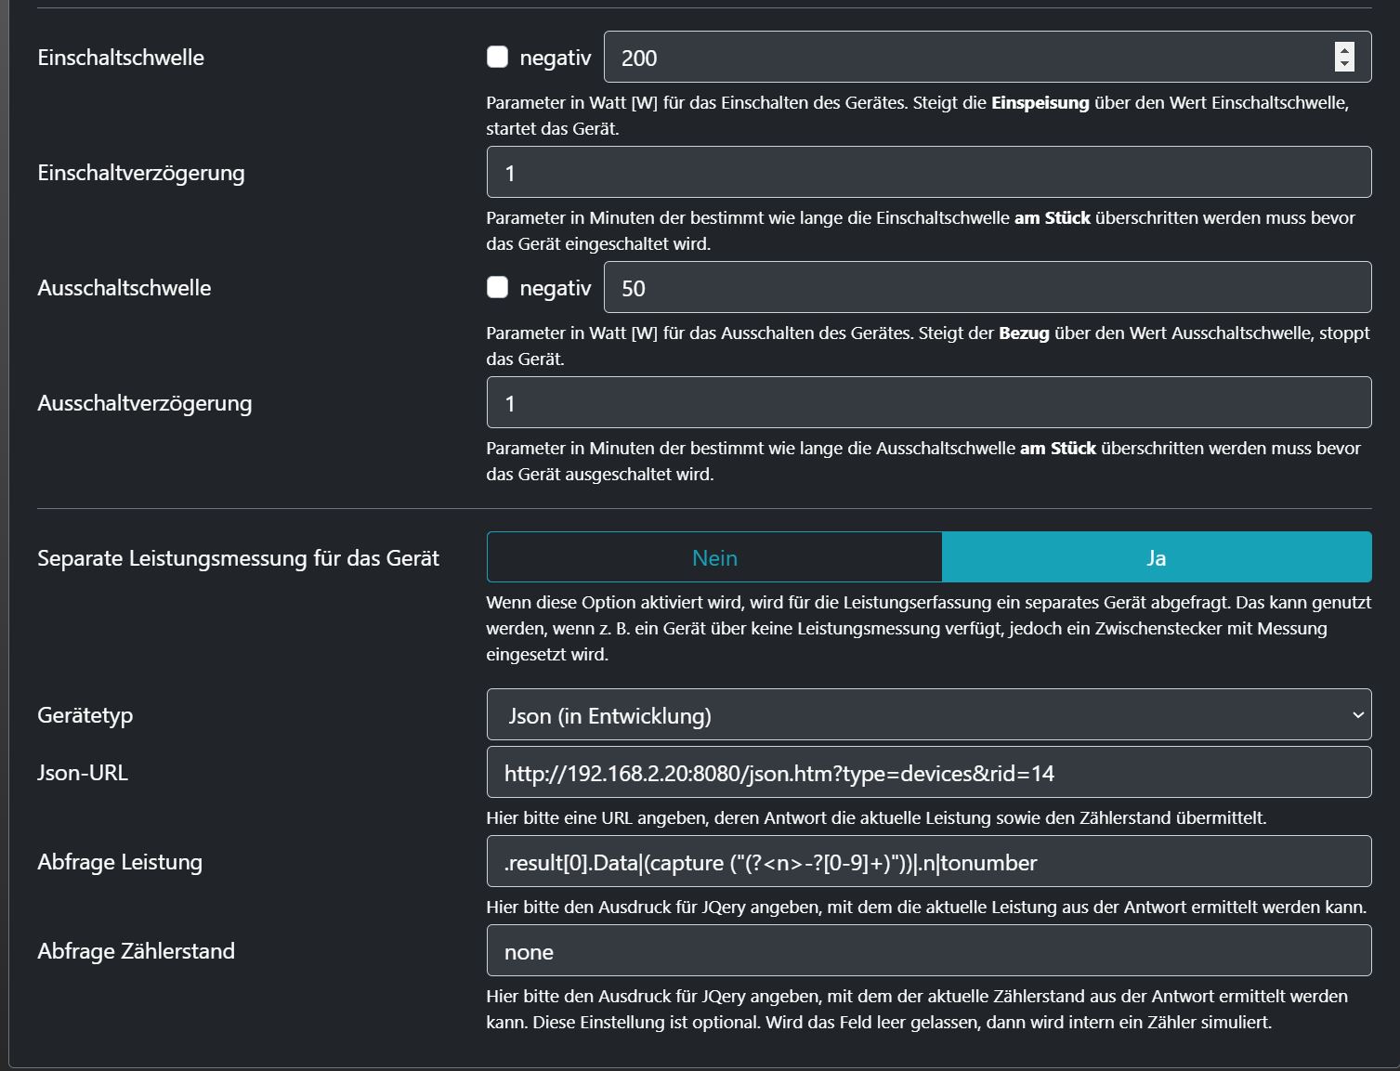Click into the Json-URL input field
The height and width of the screenshot is (1071, 1400).
(929, 773)
